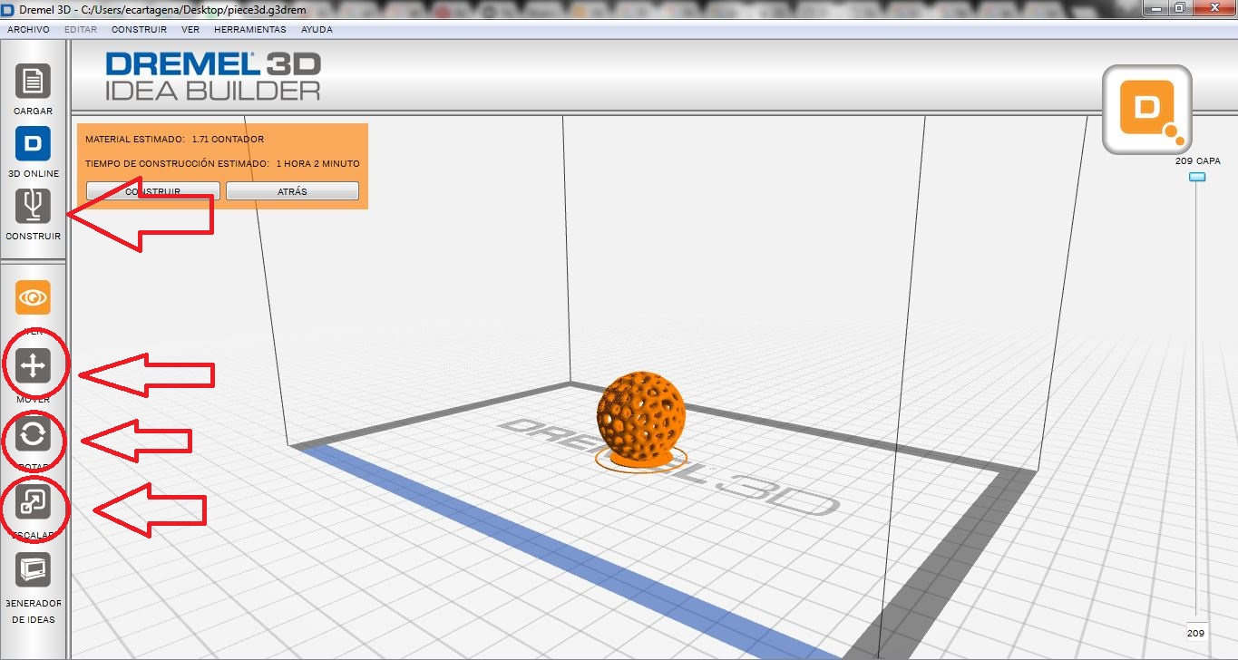Click the estimated time text 1 HORA 2 MINUTO

pyautogui.click(x=317, y=164)
